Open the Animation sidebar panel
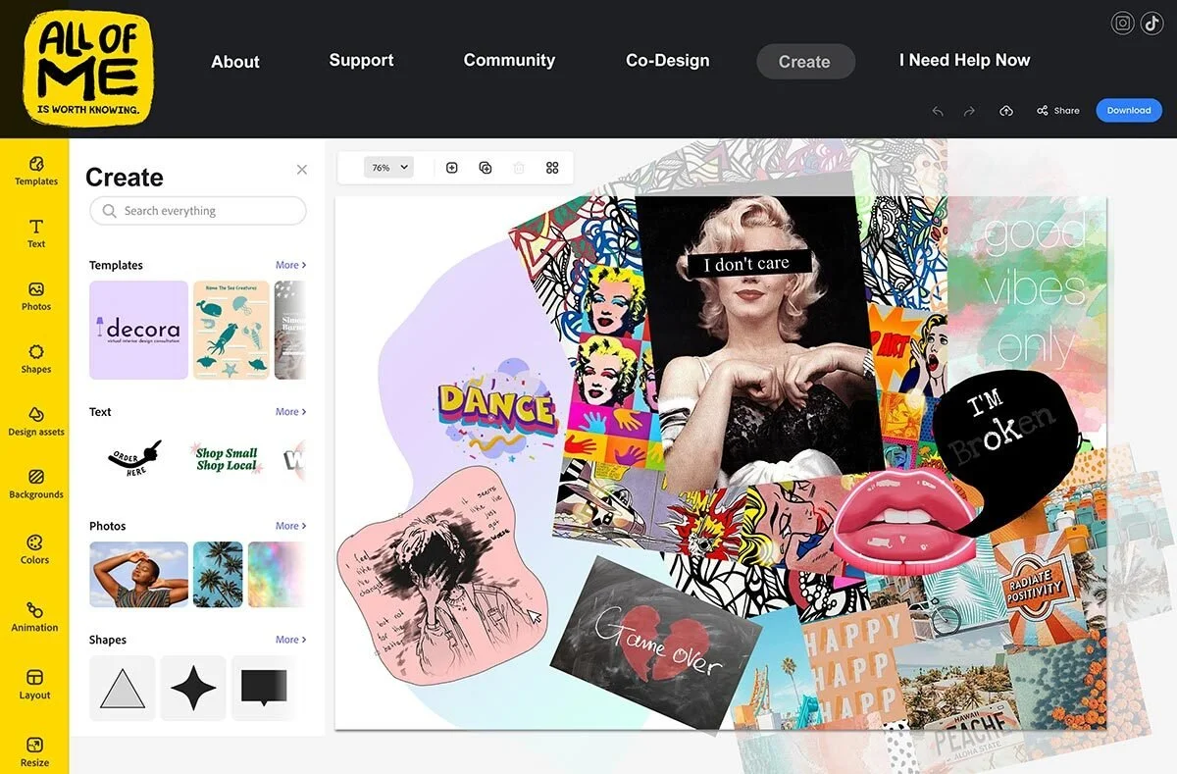 (x=35, y=617)
